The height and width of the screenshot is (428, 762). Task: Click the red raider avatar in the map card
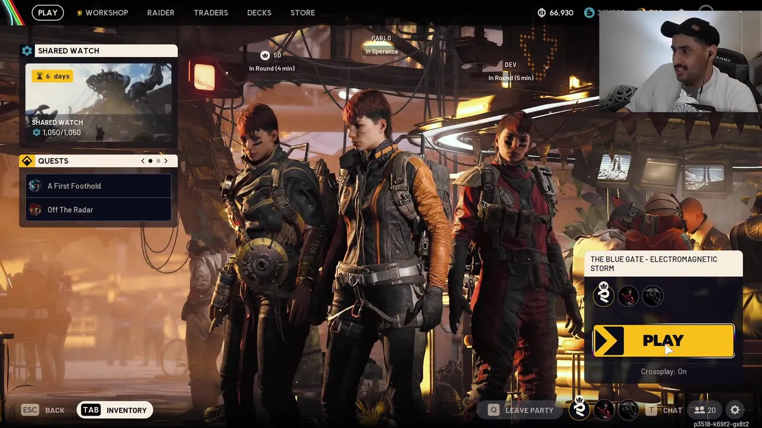pos(628,296)
